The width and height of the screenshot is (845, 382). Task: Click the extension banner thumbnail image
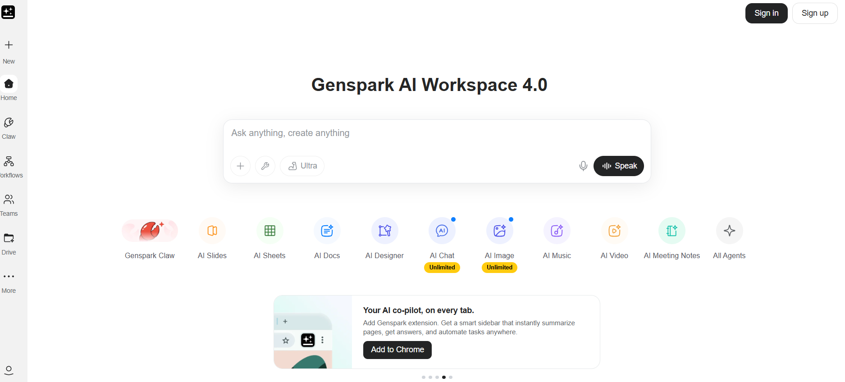coord(313,332)
